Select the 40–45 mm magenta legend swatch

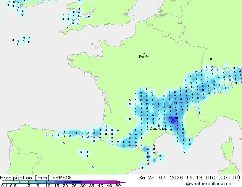103,182
